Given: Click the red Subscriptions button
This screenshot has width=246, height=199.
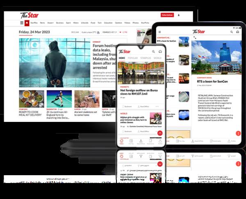Looking at the screenshot, I should pos(167,15).
